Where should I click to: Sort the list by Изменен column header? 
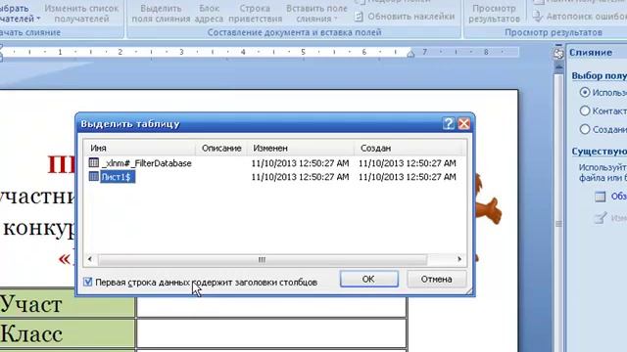click(301, 148)
